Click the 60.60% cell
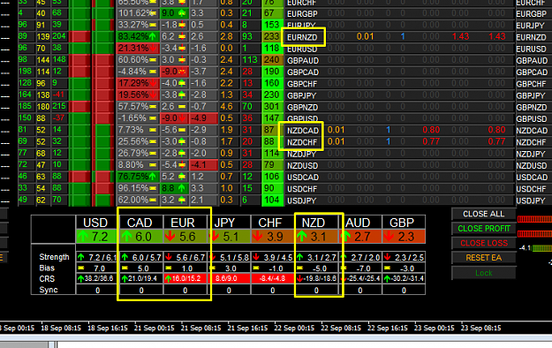Viewport: 552px width, 348px height. pyautogui.click(x=138, y=60)
